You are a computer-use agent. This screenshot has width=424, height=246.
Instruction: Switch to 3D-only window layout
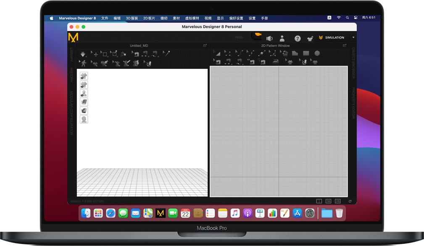328,201
